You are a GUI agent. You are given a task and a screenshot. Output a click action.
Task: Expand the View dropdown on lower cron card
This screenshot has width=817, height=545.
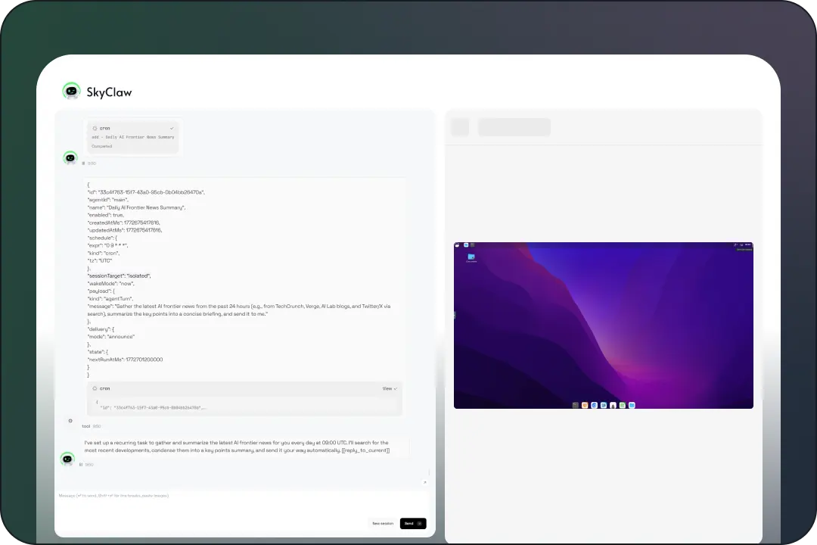390,388
